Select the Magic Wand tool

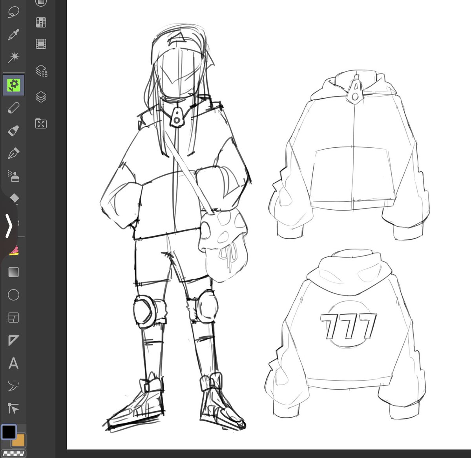tap(14, 56)
